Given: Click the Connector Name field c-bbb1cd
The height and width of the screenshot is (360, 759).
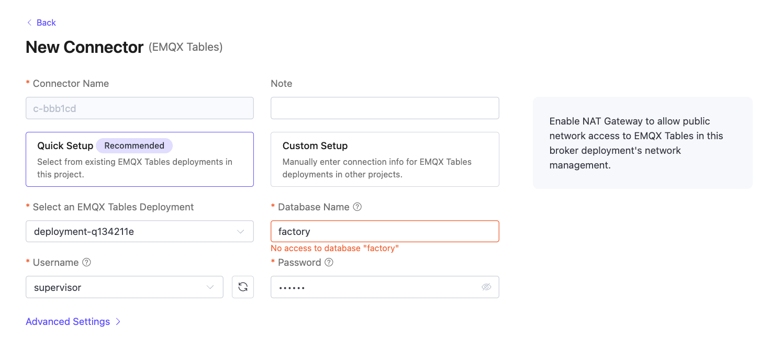Looking at the screenshot, I should point(140,108).
